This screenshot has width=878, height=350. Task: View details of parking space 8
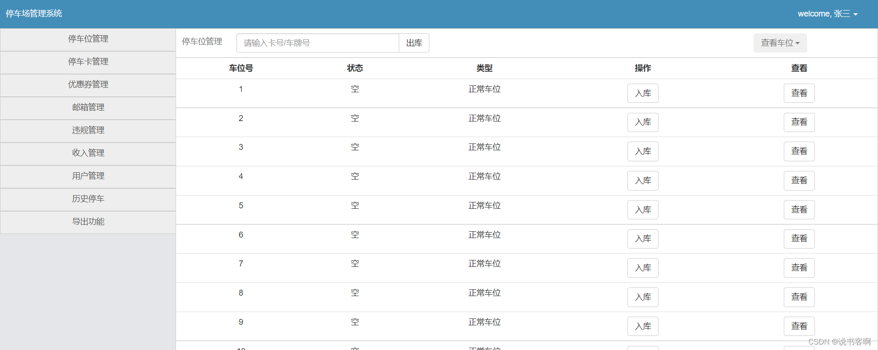coord(799,297)
